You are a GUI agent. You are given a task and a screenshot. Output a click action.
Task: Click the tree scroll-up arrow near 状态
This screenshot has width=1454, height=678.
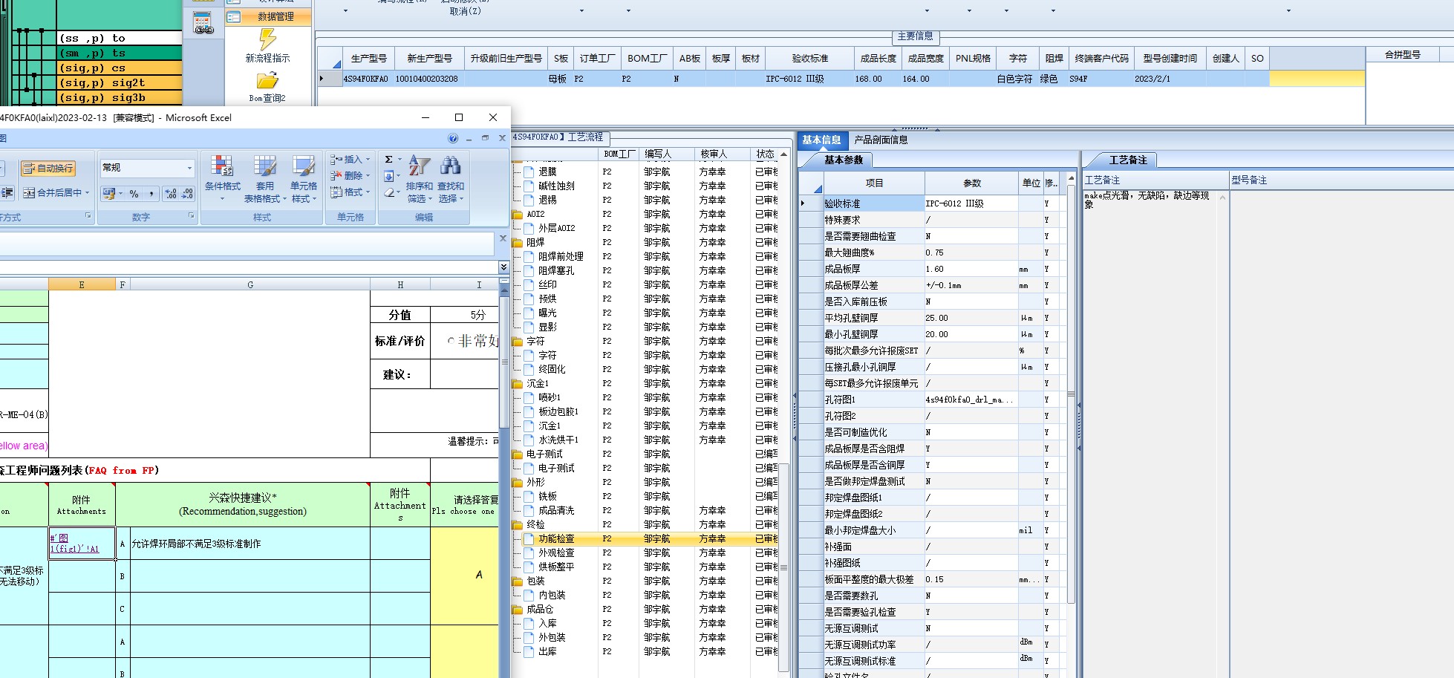(x=783, y=154)
